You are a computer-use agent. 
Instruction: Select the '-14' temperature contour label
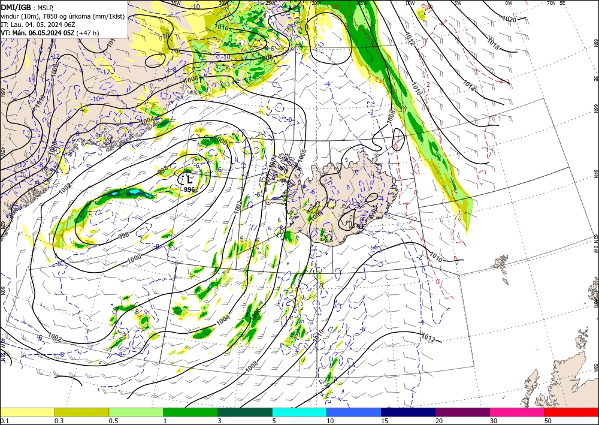click(x=31, y=80)
